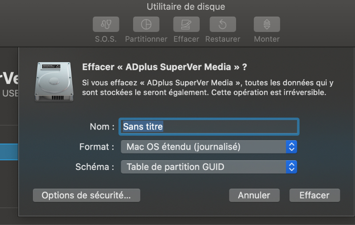
Task: Open the Partitionner pie chart tool
Action: click(x=146, y=24)
